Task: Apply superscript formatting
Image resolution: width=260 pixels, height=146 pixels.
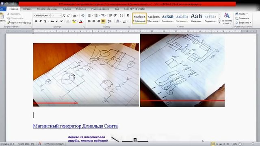Action: (x=61, y=21)
